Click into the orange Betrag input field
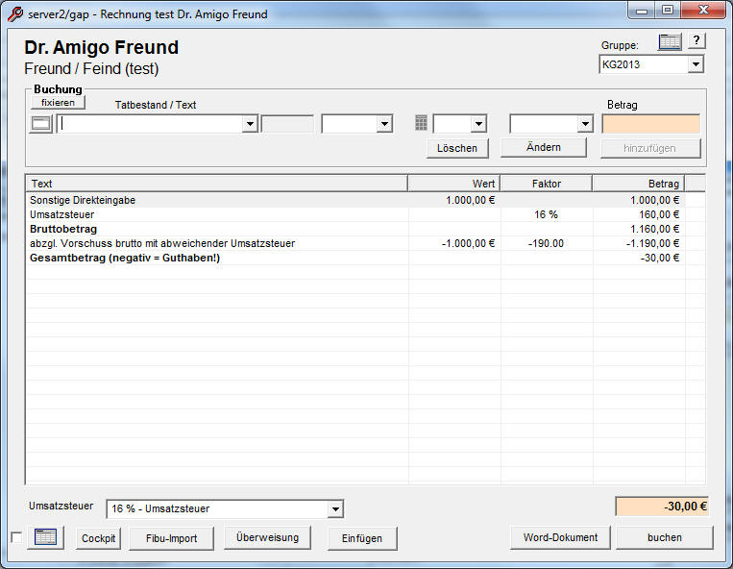 tap(650, 124)
